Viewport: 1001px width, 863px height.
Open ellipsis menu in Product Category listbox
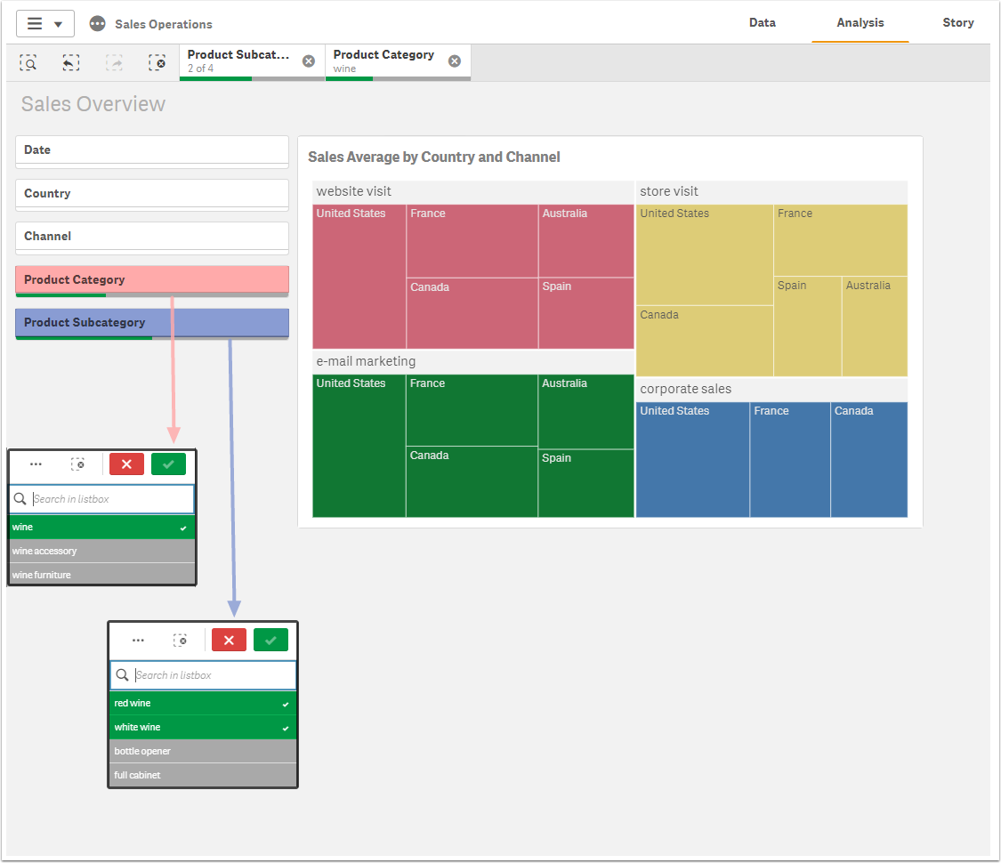(36, 464)
